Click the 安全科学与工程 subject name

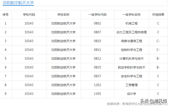(131, 76)
